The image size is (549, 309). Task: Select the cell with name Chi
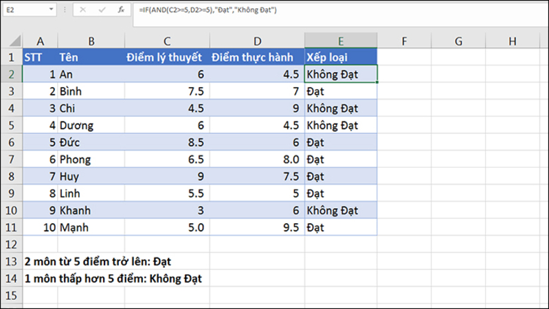(x=91, y=108)
